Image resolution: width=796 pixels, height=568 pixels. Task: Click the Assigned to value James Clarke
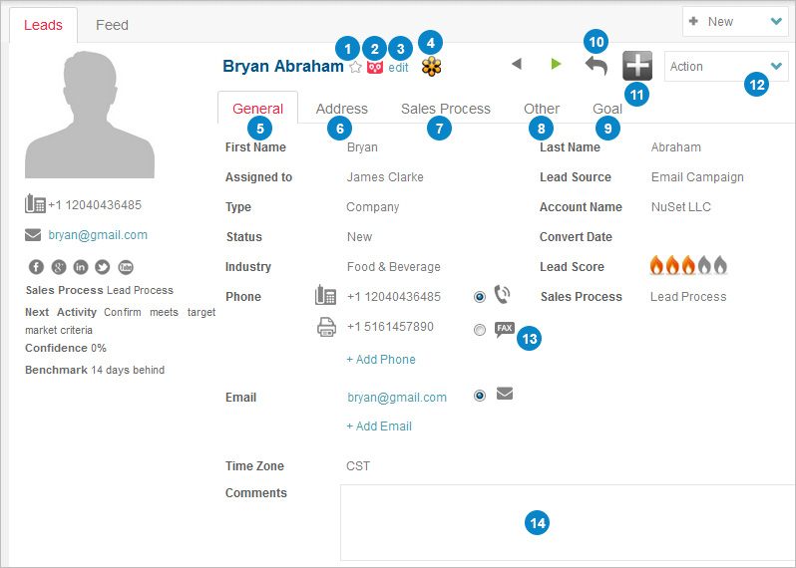pos(385,177)
